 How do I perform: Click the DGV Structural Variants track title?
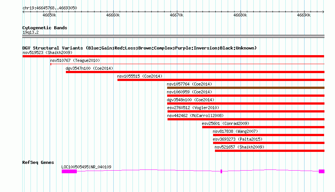[x=140, y=48]
